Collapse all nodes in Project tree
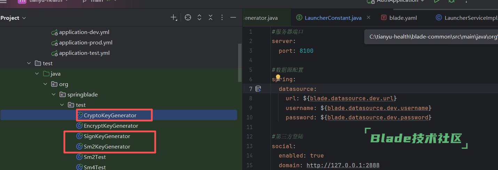This screenshot has height=170, width=498. pos(211,18)
